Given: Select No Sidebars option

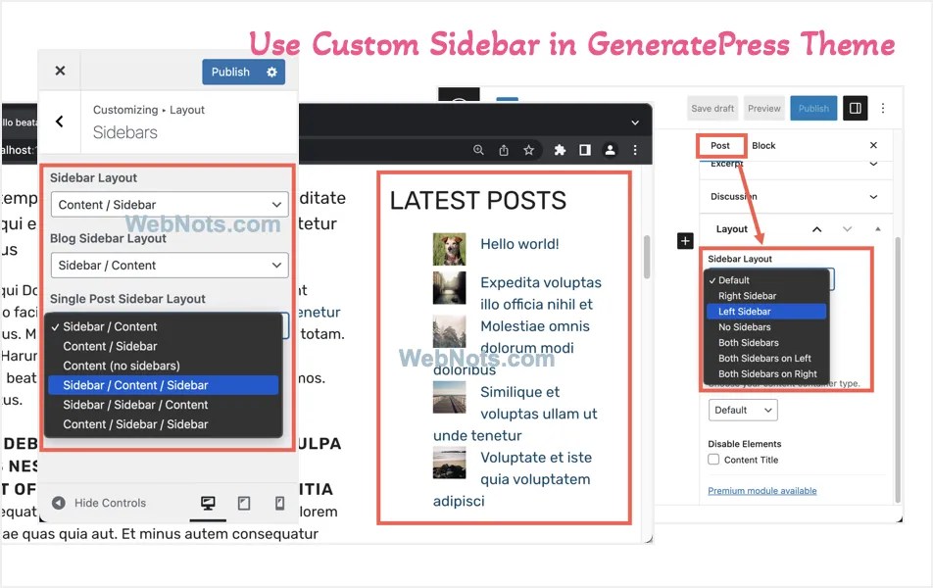Looking at the screenshot, I should [766, 326].
